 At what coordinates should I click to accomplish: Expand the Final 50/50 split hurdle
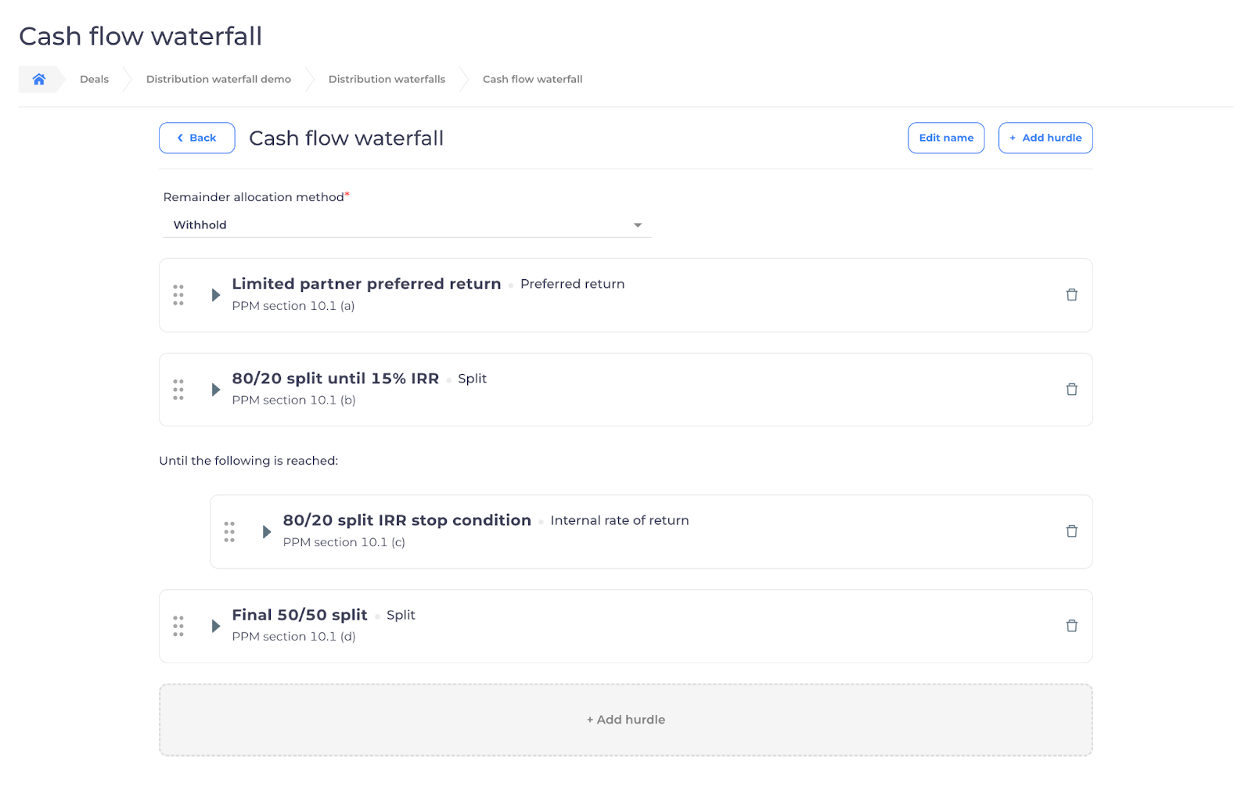[x=215, y=625]
